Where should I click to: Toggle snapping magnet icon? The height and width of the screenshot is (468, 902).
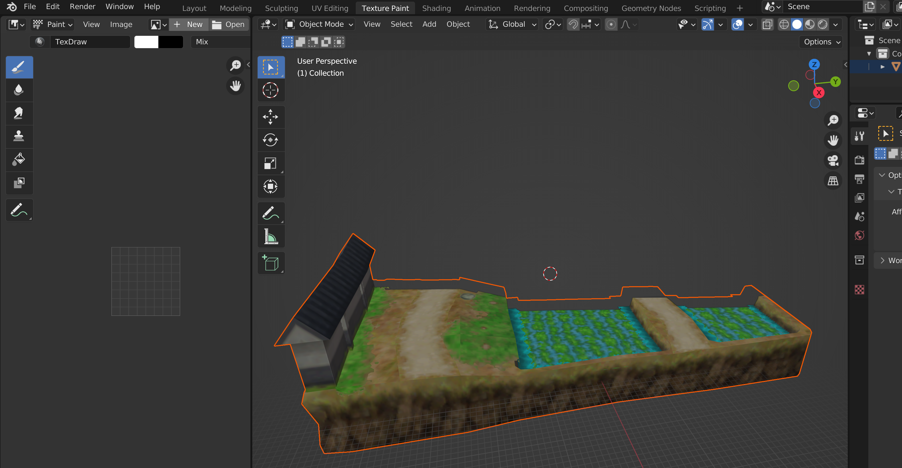573,25
